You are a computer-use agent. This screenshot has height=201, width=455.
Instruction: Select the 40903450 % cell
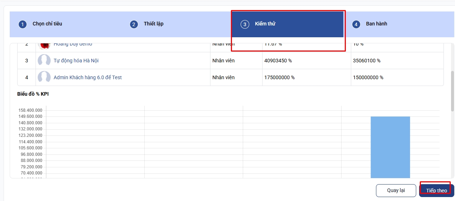278,61
